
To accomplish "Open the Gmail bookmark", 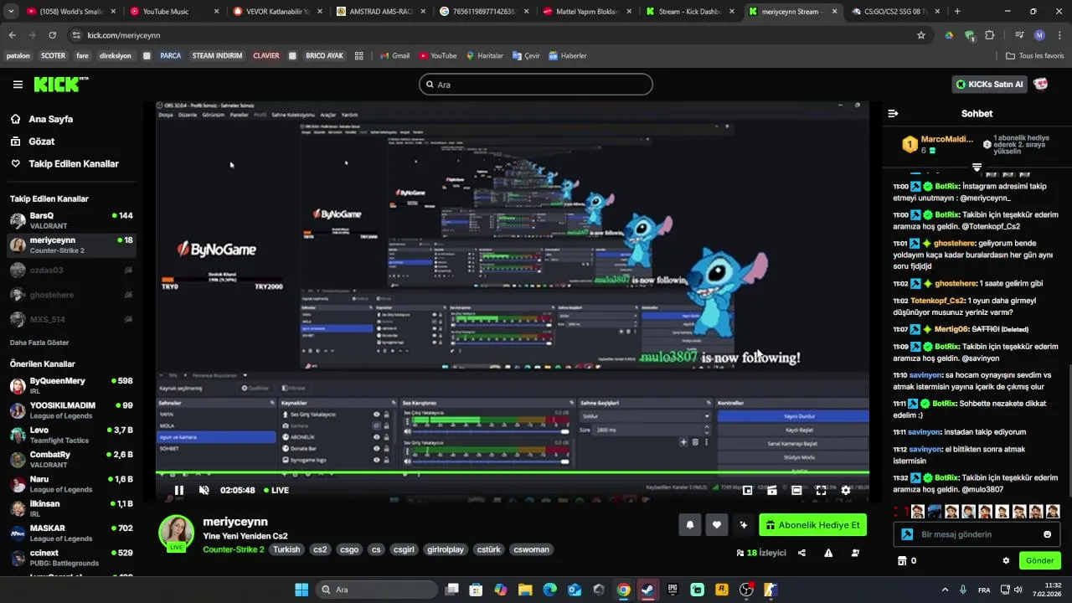I will coord(394,56).
